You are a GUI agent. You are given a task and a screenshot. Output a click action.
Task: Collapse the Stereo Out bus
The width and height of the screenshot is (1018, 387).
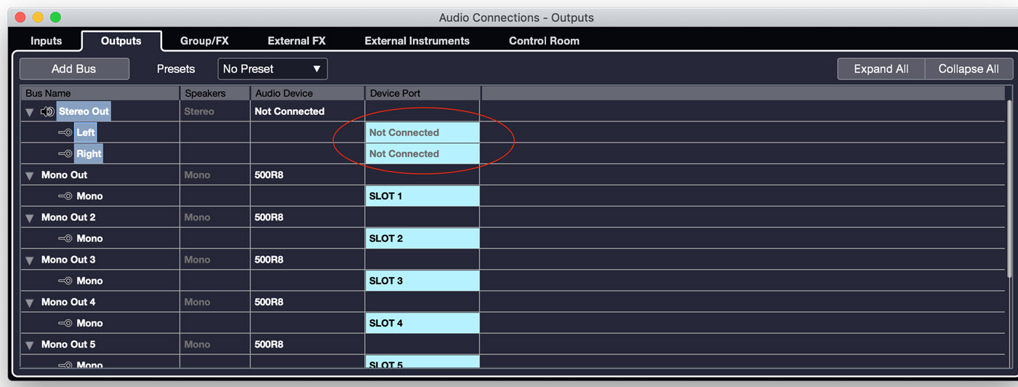(30, 113)
